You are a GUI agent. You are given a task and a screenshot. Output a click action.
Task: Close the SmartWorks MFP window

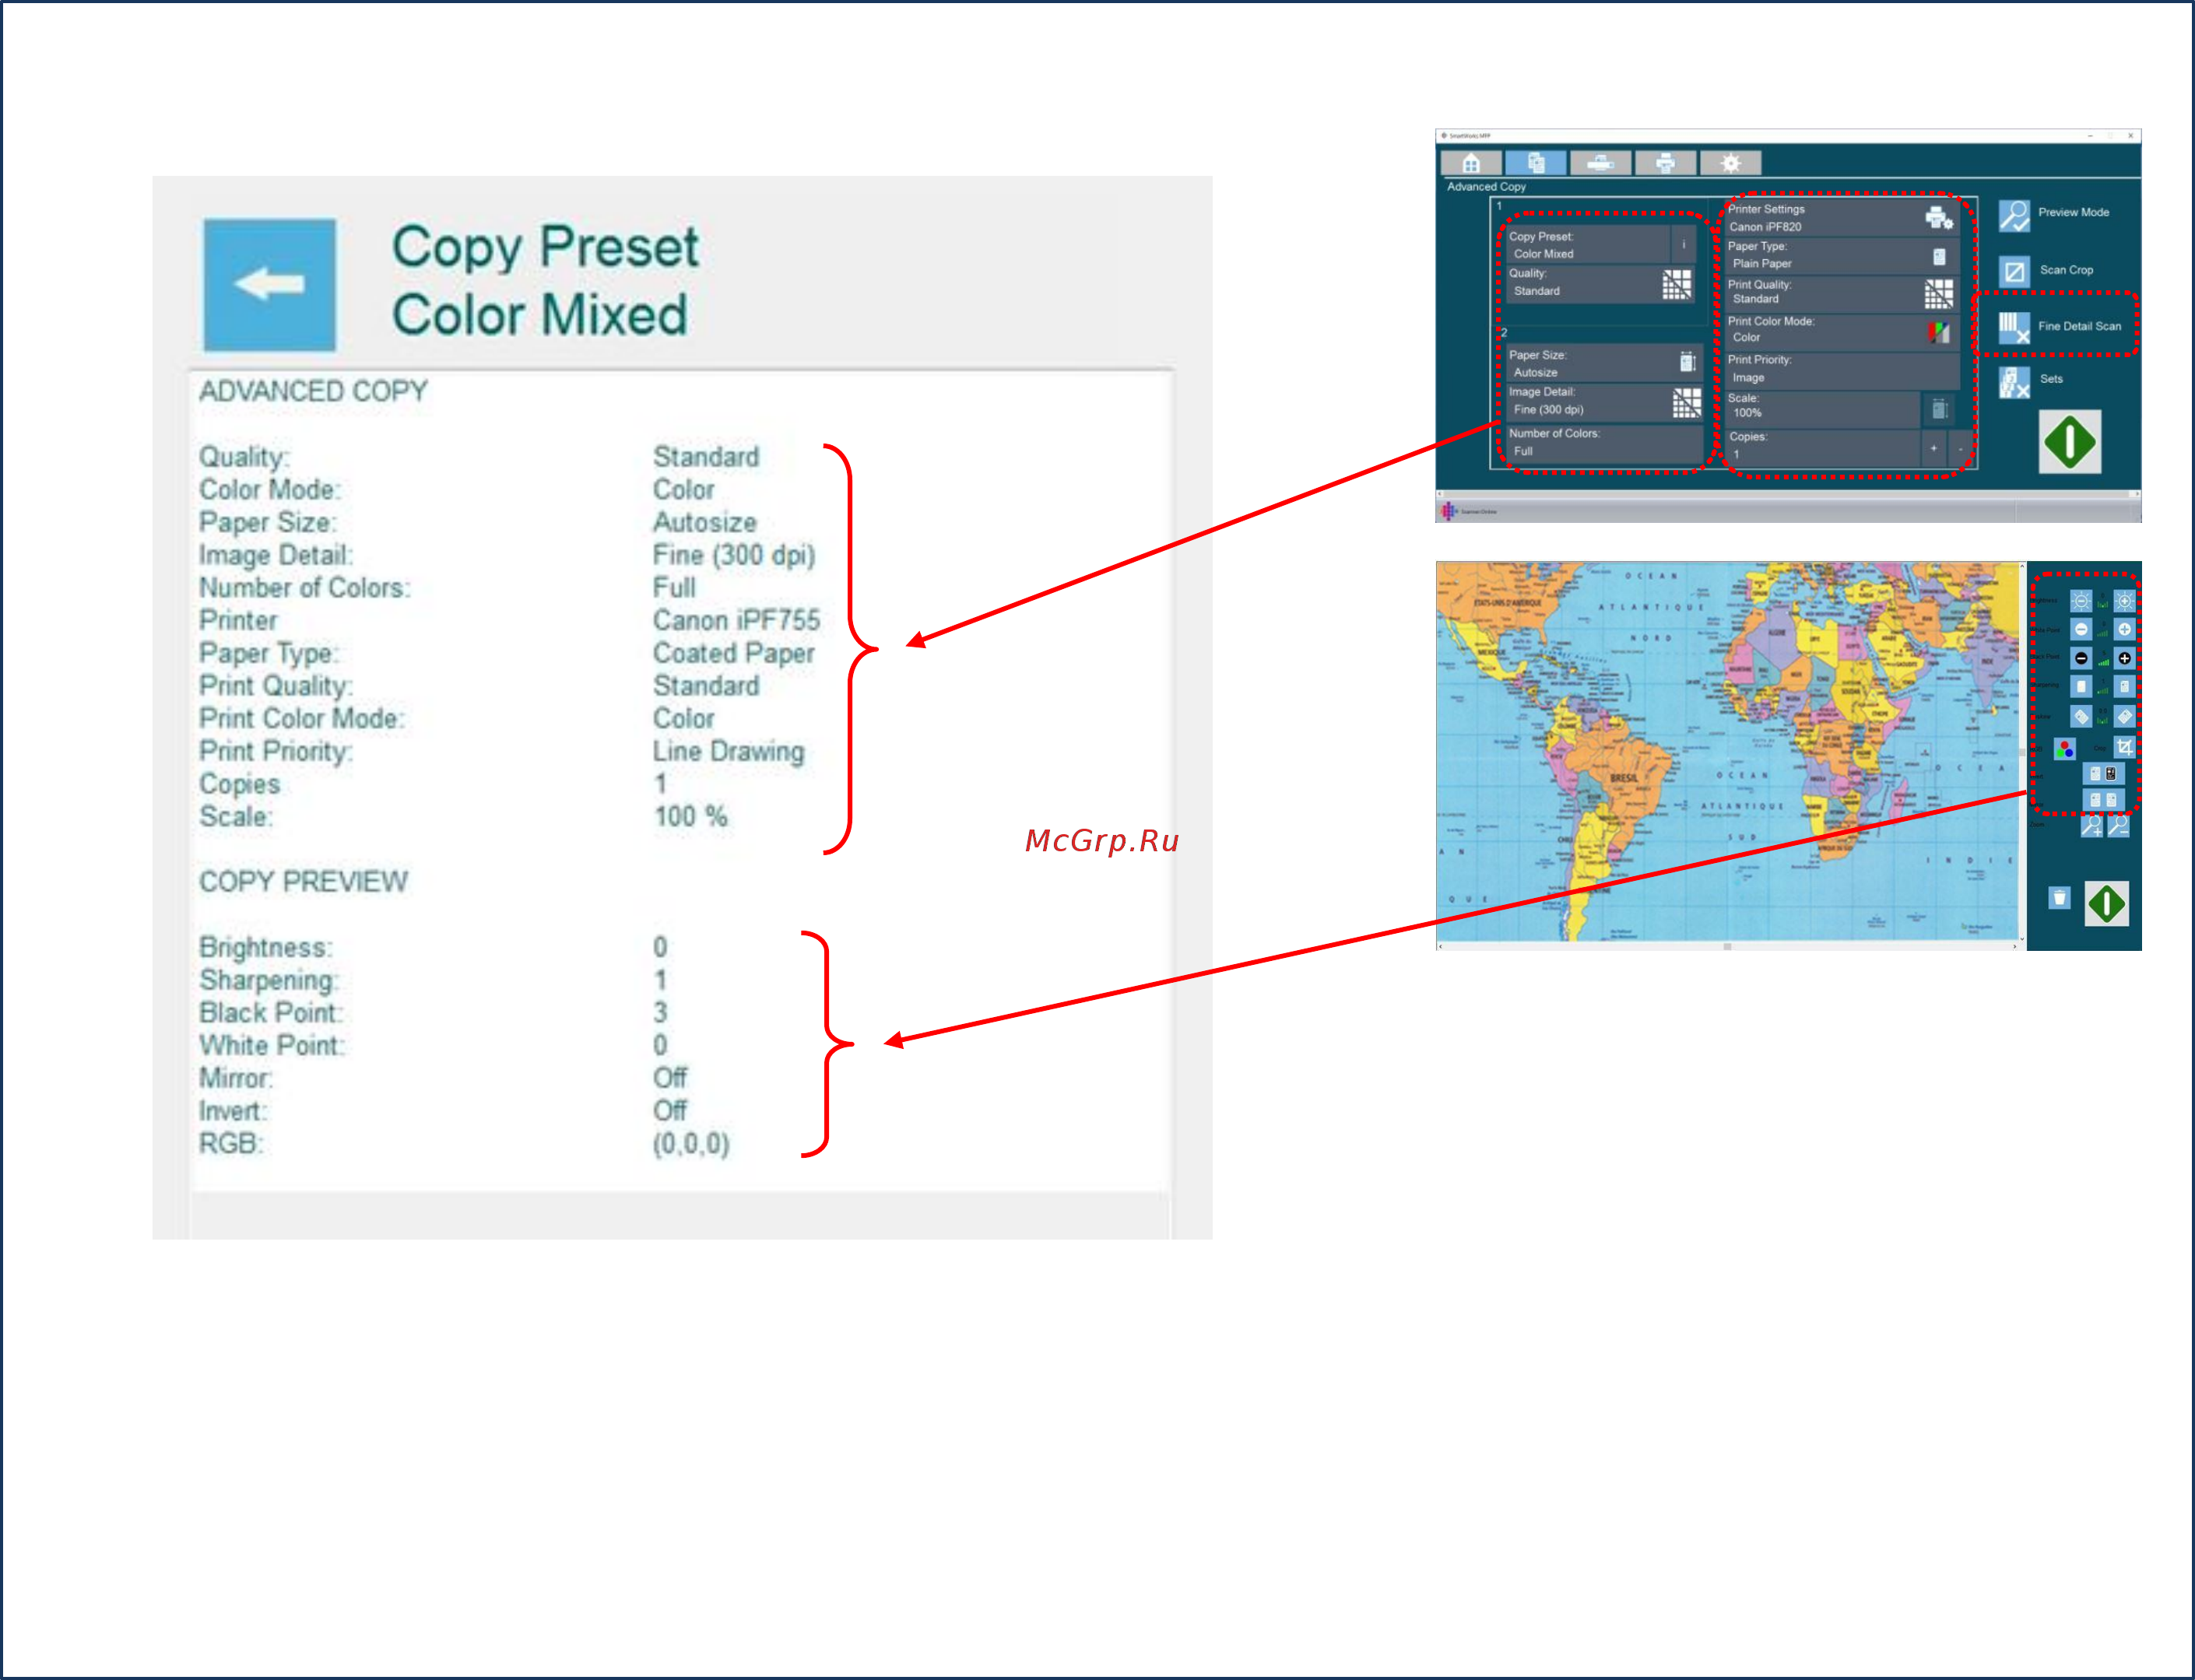2131,135
